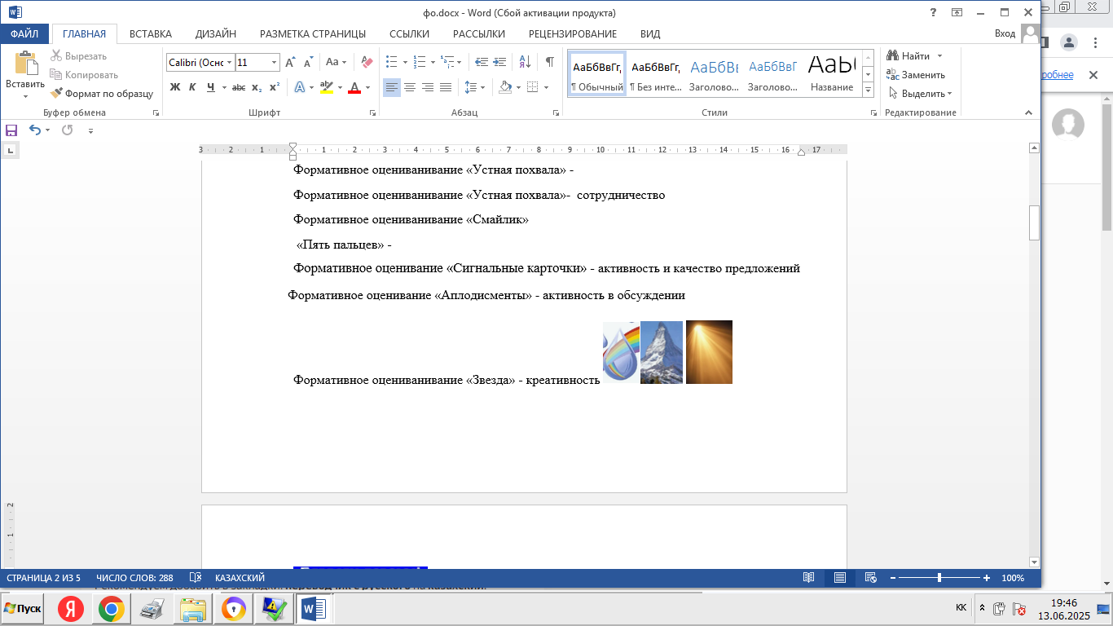
Task: Toggle Italic formatting (К)
Action: 192,87
